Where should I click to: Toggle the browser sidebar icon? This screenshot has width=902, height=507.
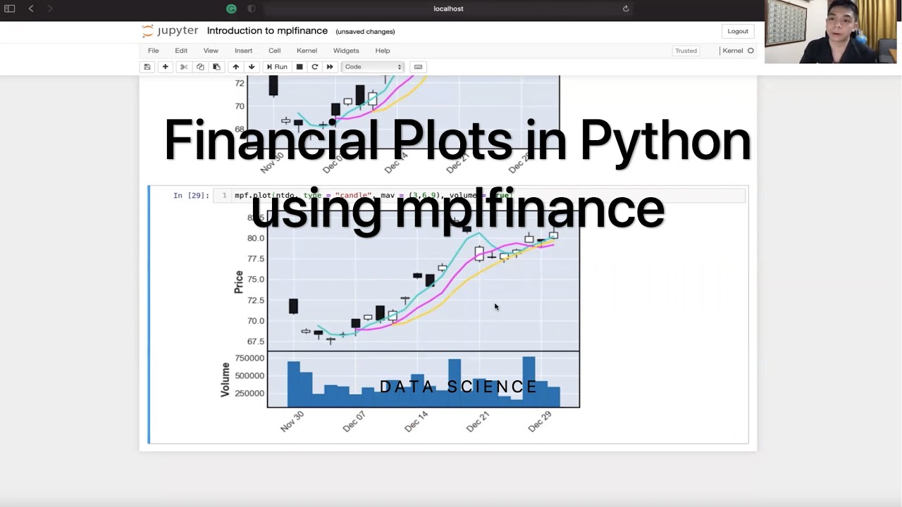(10, 8)
